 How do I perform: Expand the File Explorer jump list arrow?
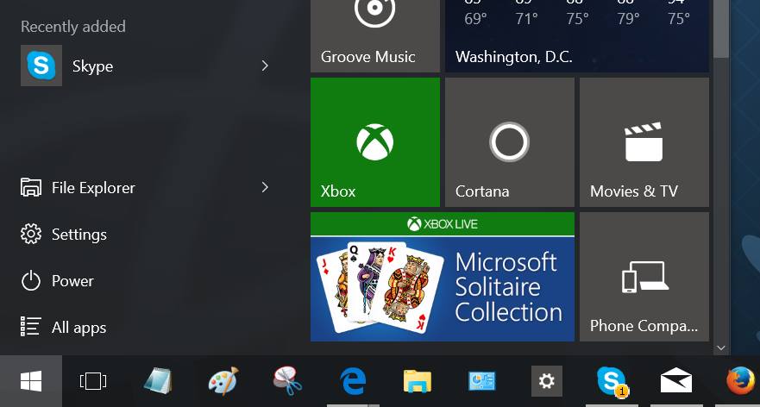click(265, 187)
